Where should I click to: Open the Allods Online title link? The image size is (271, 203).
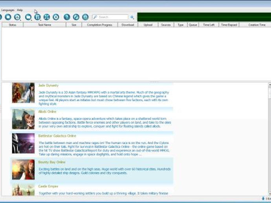[x=48, y=112]
